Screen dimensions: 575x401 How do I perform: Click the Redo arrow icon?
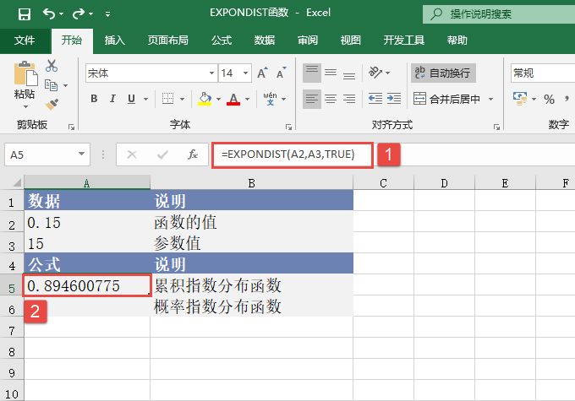[x=78, y=14]
